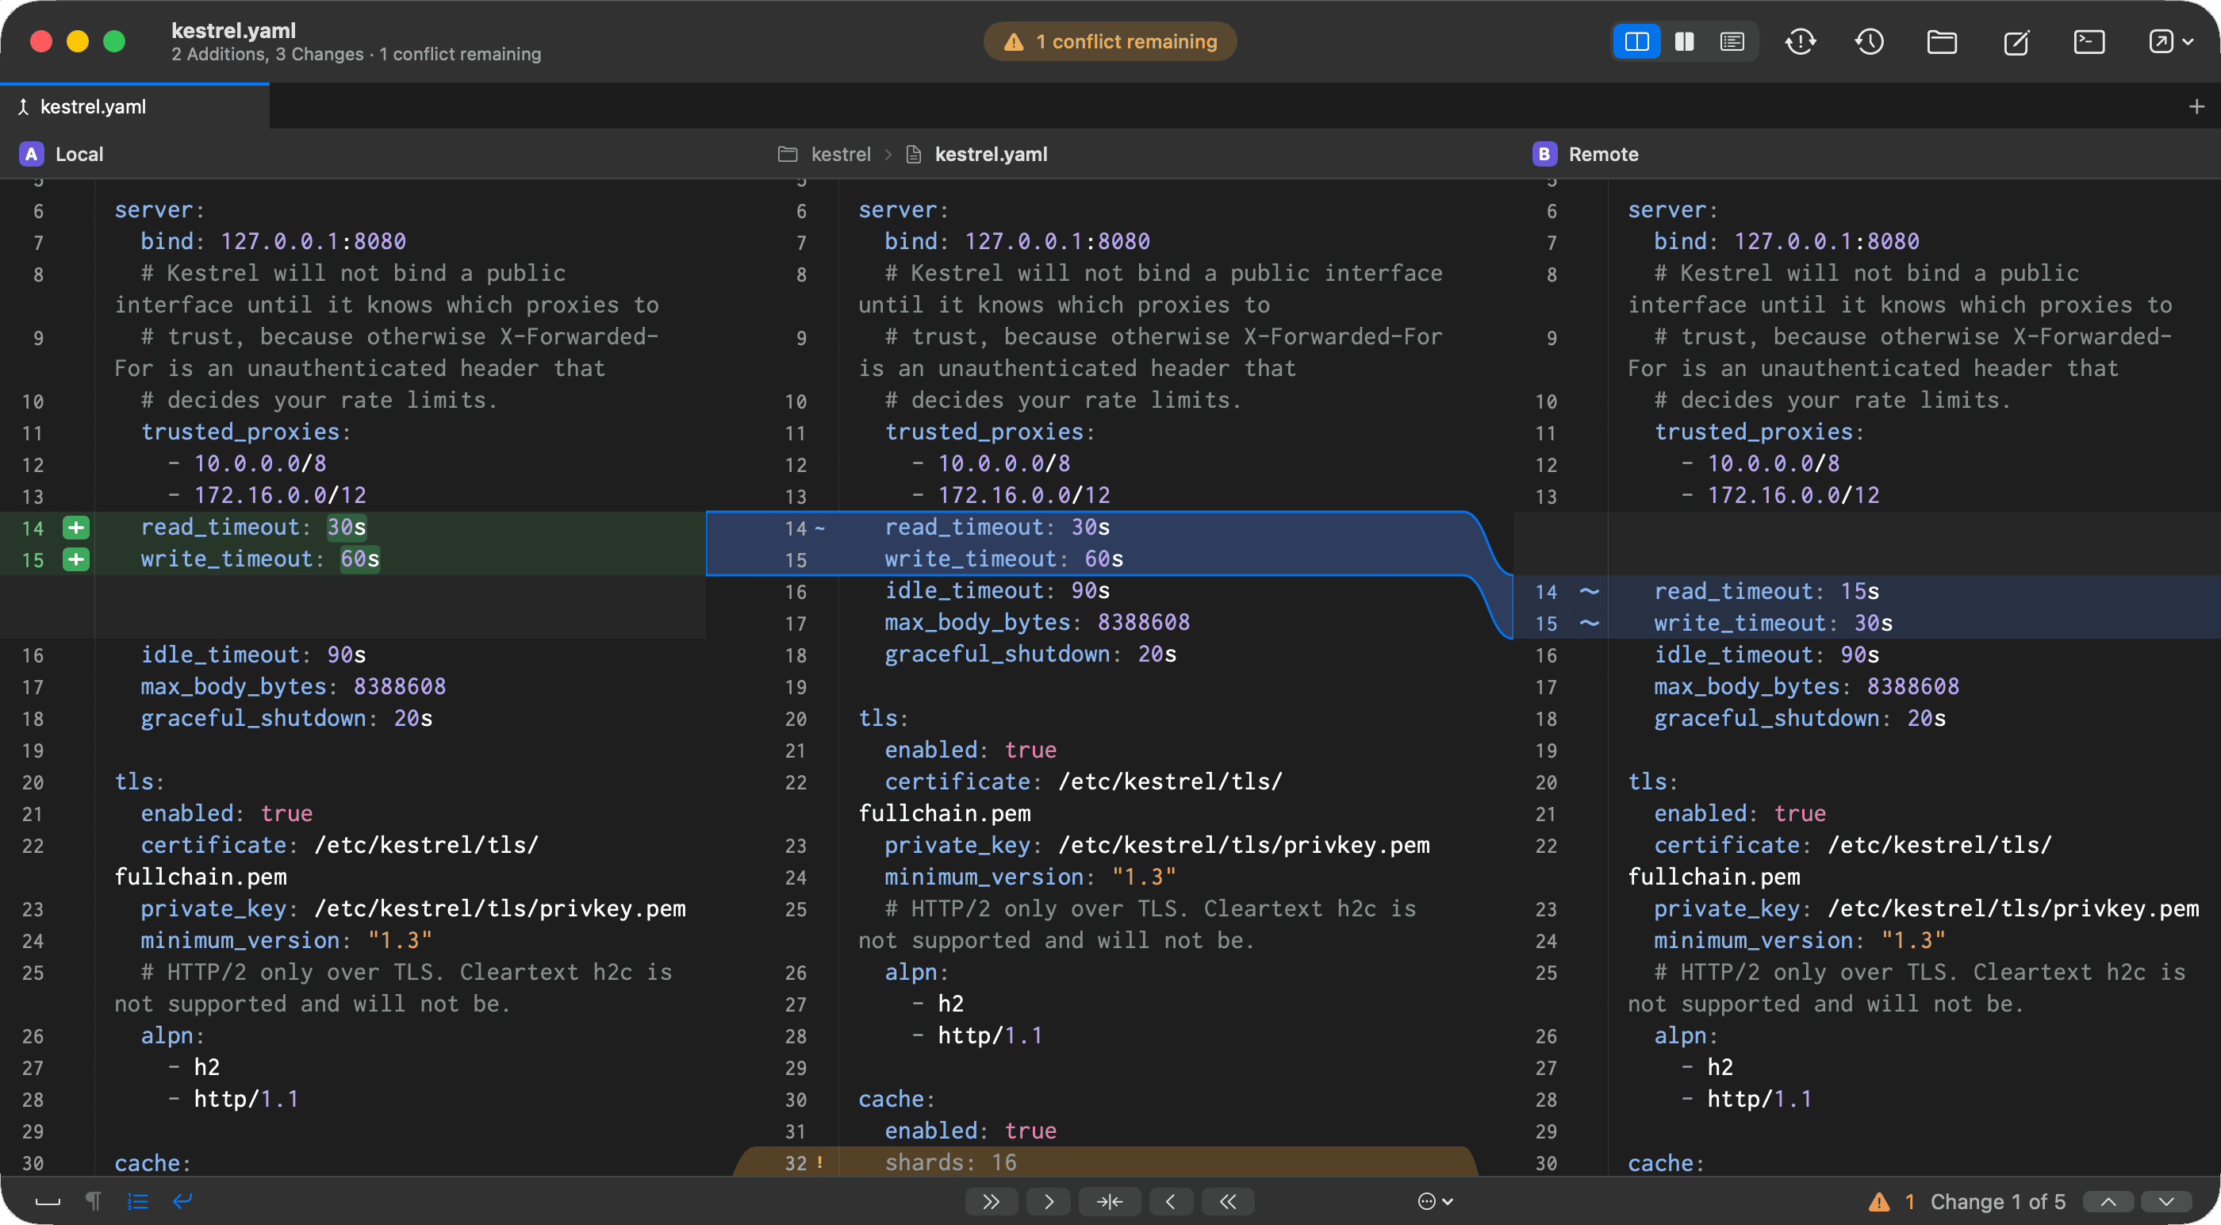This screenshot has height=1225, width=2221.
Task: Click the conflict marker on merged line 32
Action: pyautogui.click(x=819, y=1163)
